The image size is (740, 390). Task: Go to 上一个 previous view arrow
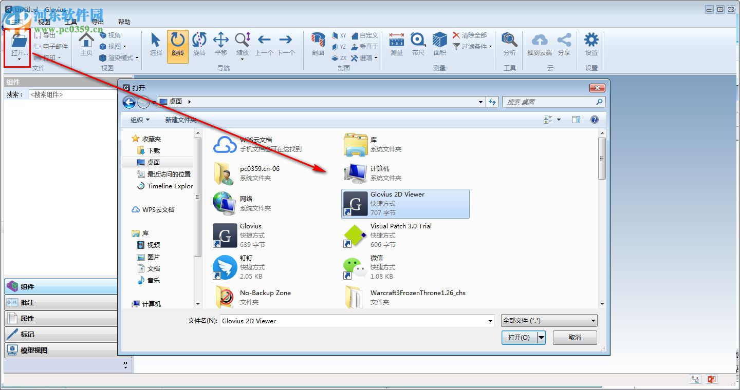pos(264,44)
